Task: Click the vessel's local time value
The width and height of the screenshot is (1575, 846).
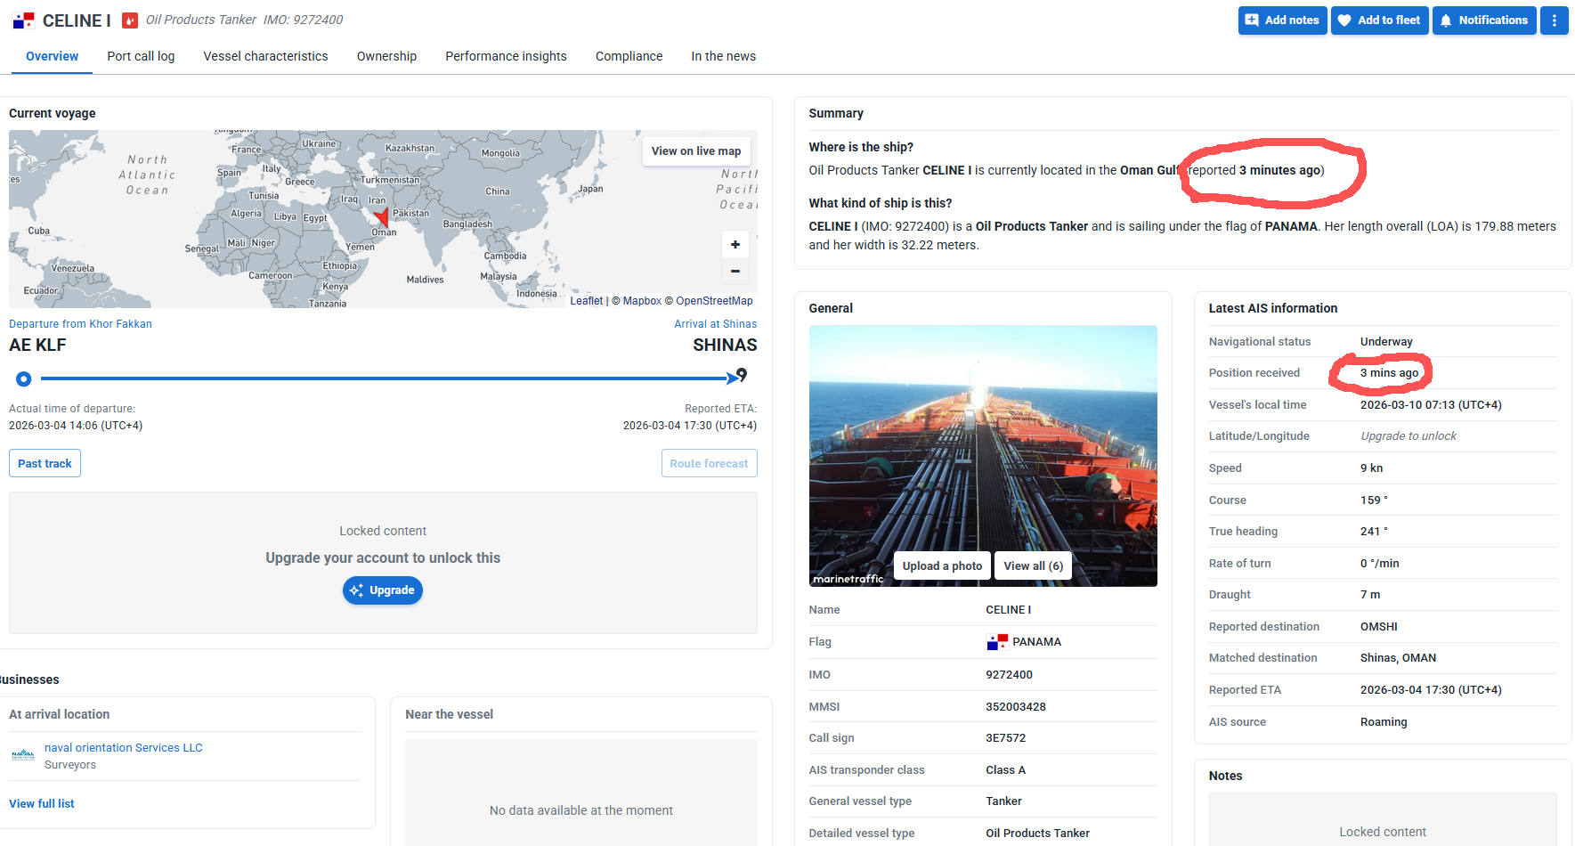Action: 1431,405
